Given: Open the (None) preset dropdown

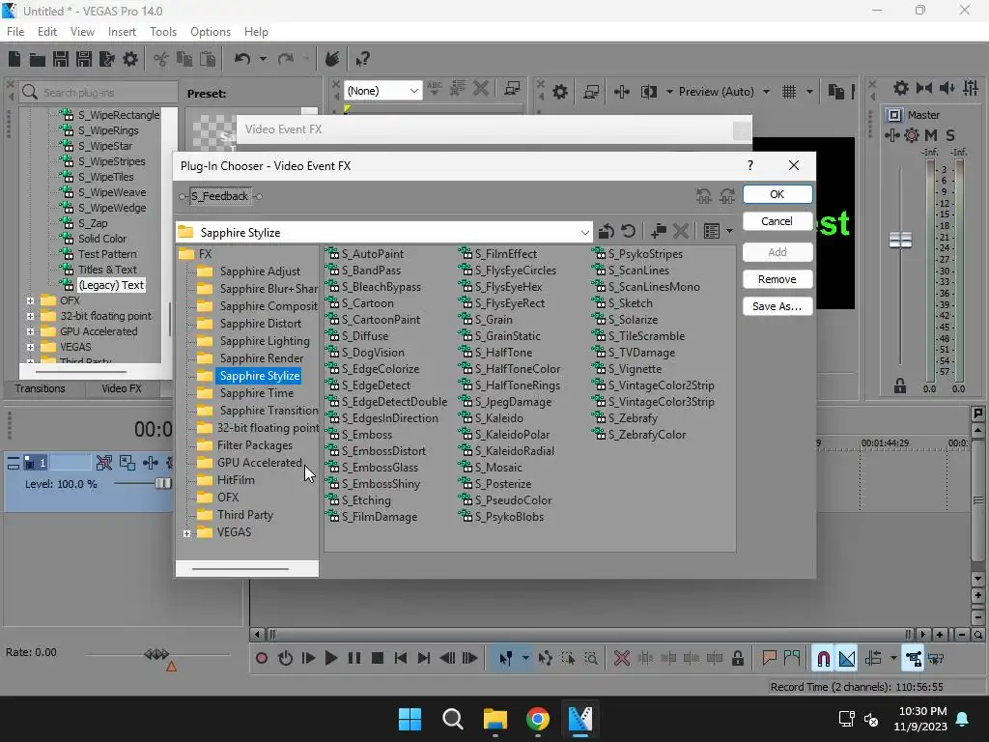Looking at the screenshot, I should pos(413,91).
